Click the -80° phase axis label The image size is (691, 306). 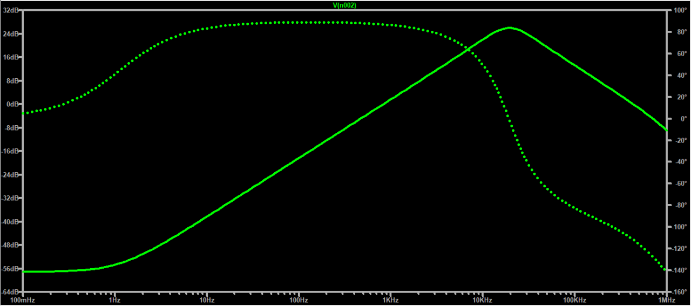(679, 205)
